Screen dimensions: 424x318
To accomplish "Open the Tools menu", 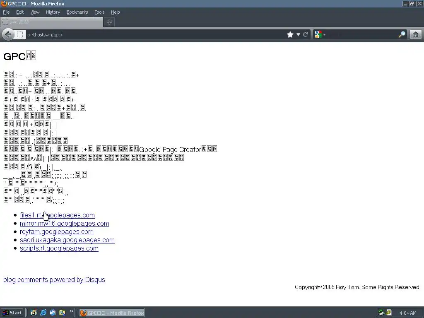I will coord(99,12).
